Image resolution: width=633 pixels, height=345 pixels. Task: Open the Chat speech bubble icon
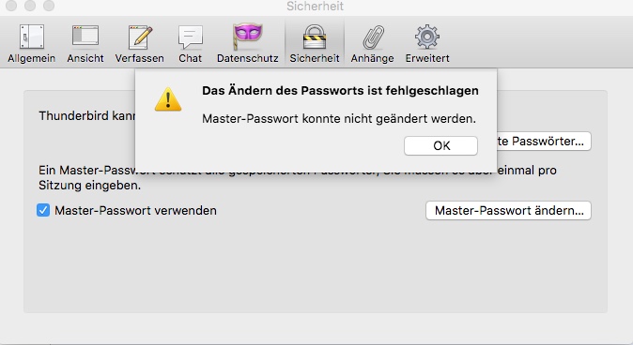click(x=190, y=37)
